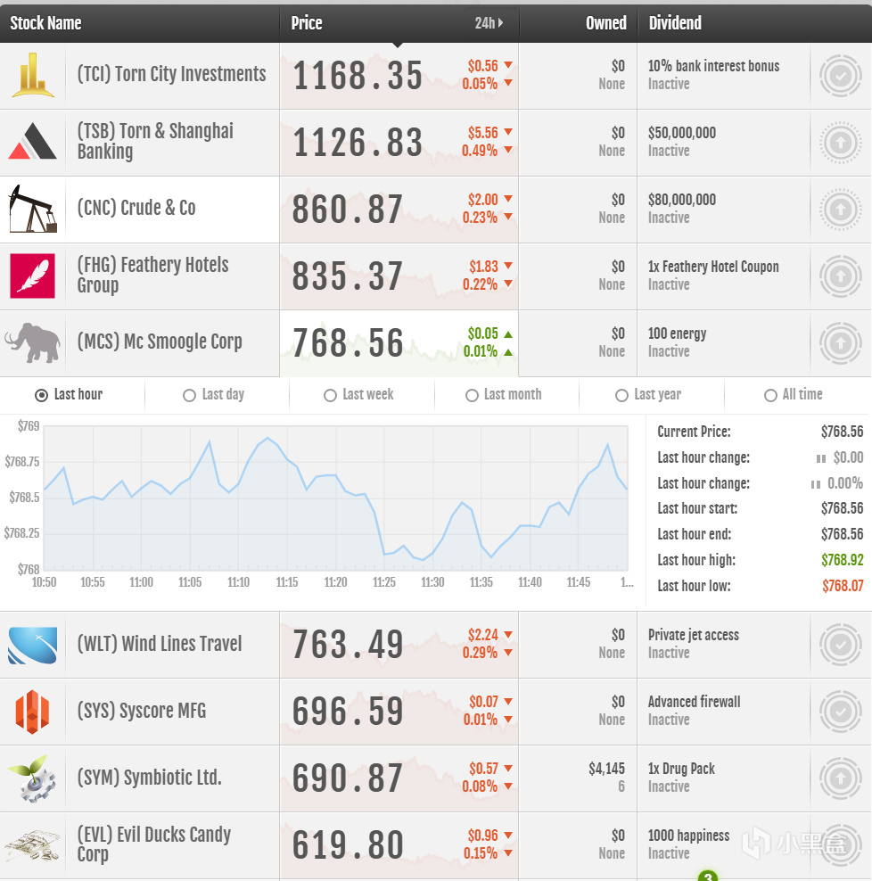This screenshot has width=872, height=881.
Task: Click the 100 energy dividend text
Action: 677,333
